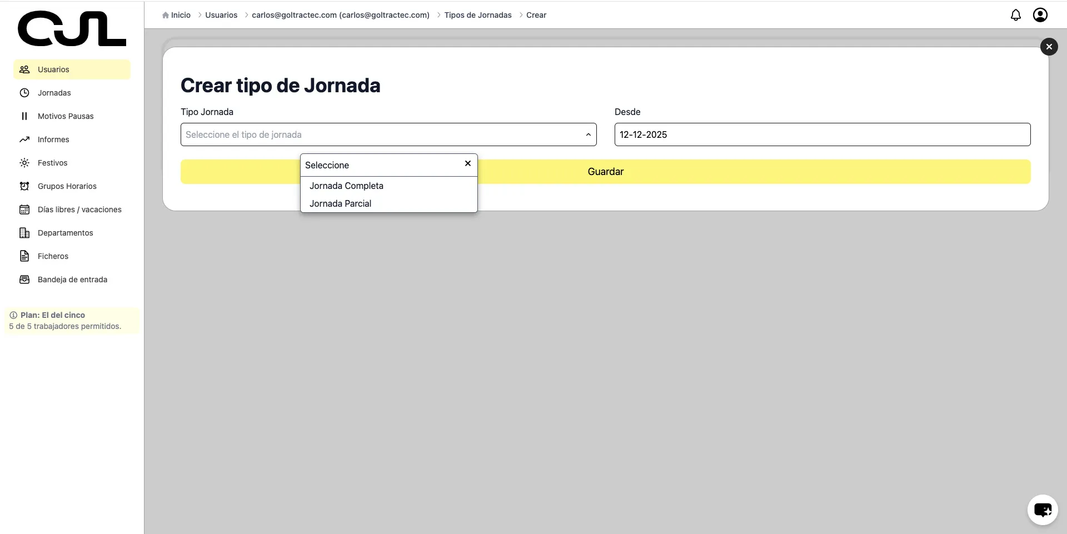Image resolution: width=1067 pixels, height=534 pixels.
Task: Select Jornada Completa from the dropdown
Action: [x=346, y=186]
